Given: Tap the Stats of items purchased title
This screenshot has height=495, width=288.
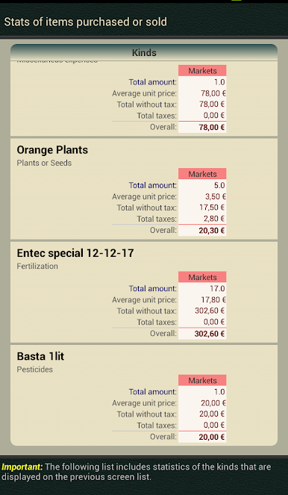Looking at the screenshot, I should click(86, 22).
